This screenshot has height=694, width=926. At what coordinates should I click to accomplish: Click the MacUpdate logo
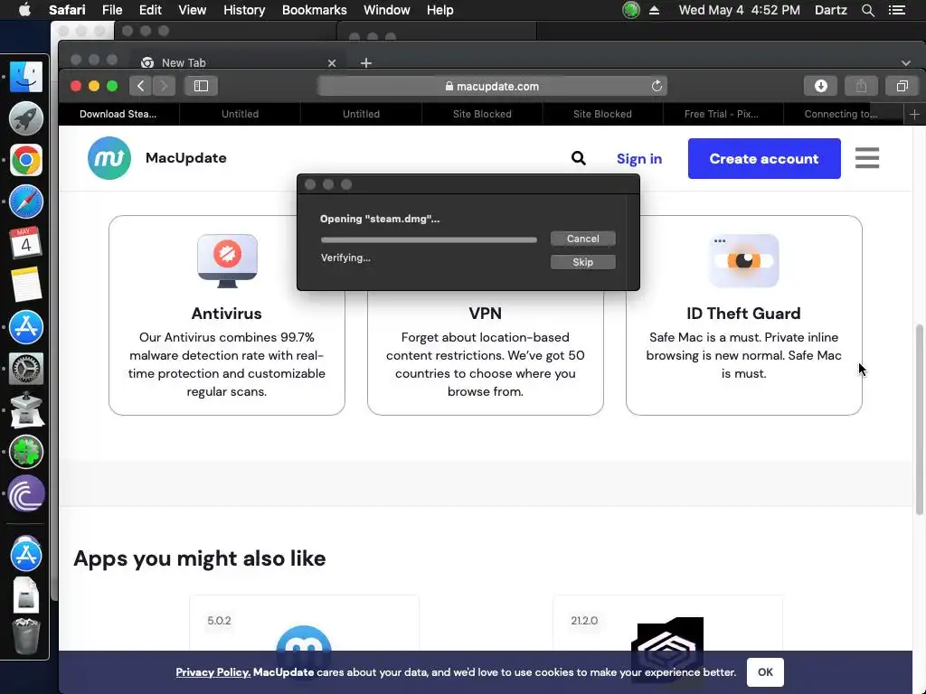click(109, 158)
